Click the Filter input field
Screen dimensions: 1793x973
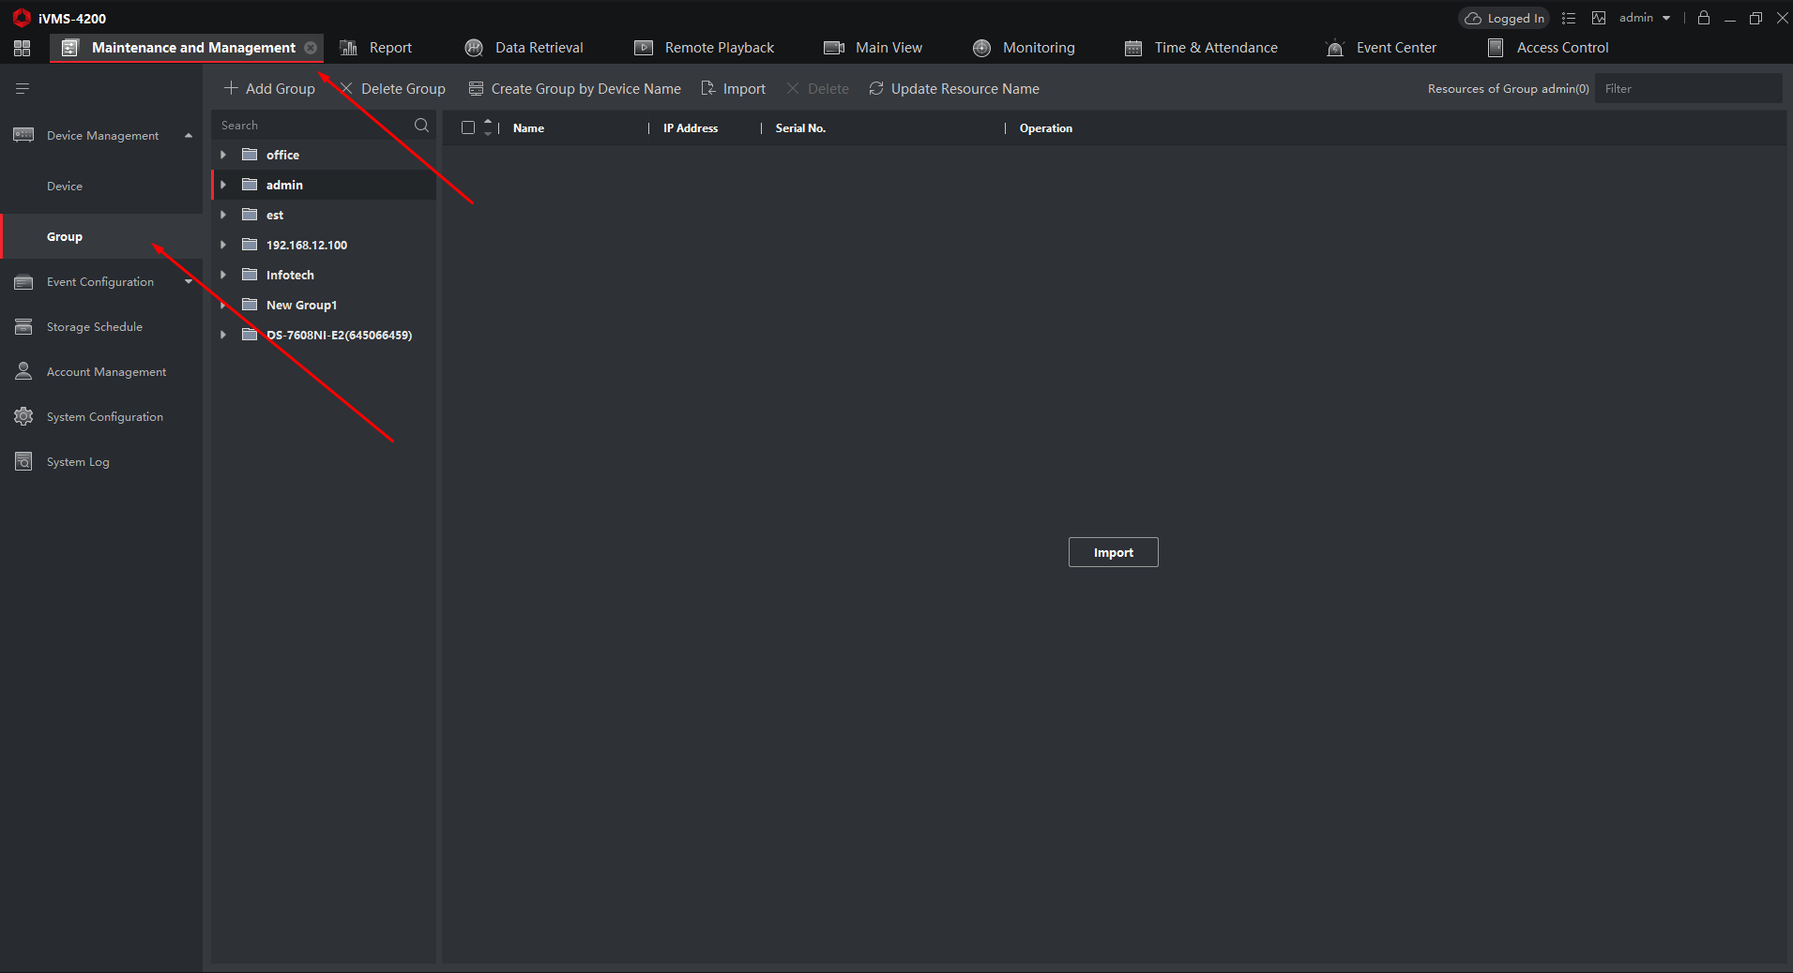tap(1687, 89)
